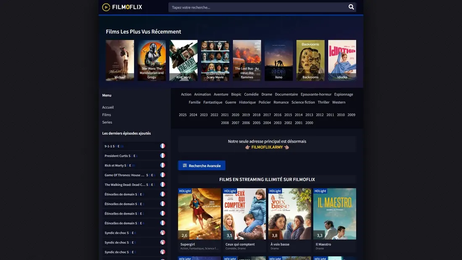The width and height of the screenshot is (462, 260).
Task: Open the Idiotka poster
Action: [342, 60]
